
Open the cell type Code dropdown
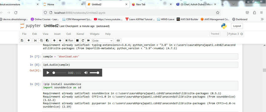click(x=103, y=40)
